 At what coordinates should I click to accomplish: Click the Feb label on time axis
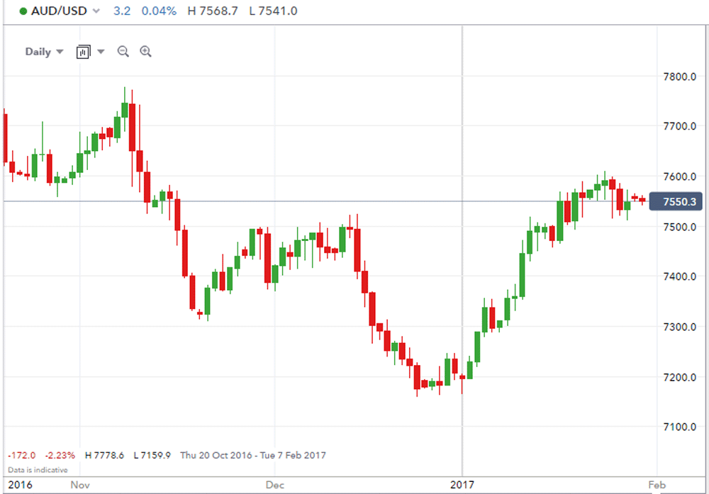click(x=657, y=485)
